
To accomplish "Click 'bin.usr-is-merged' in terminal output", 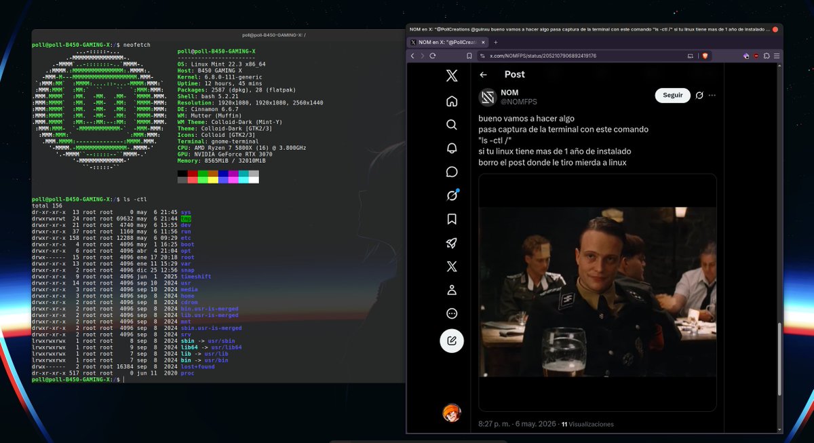I will [x=210, y=309].
